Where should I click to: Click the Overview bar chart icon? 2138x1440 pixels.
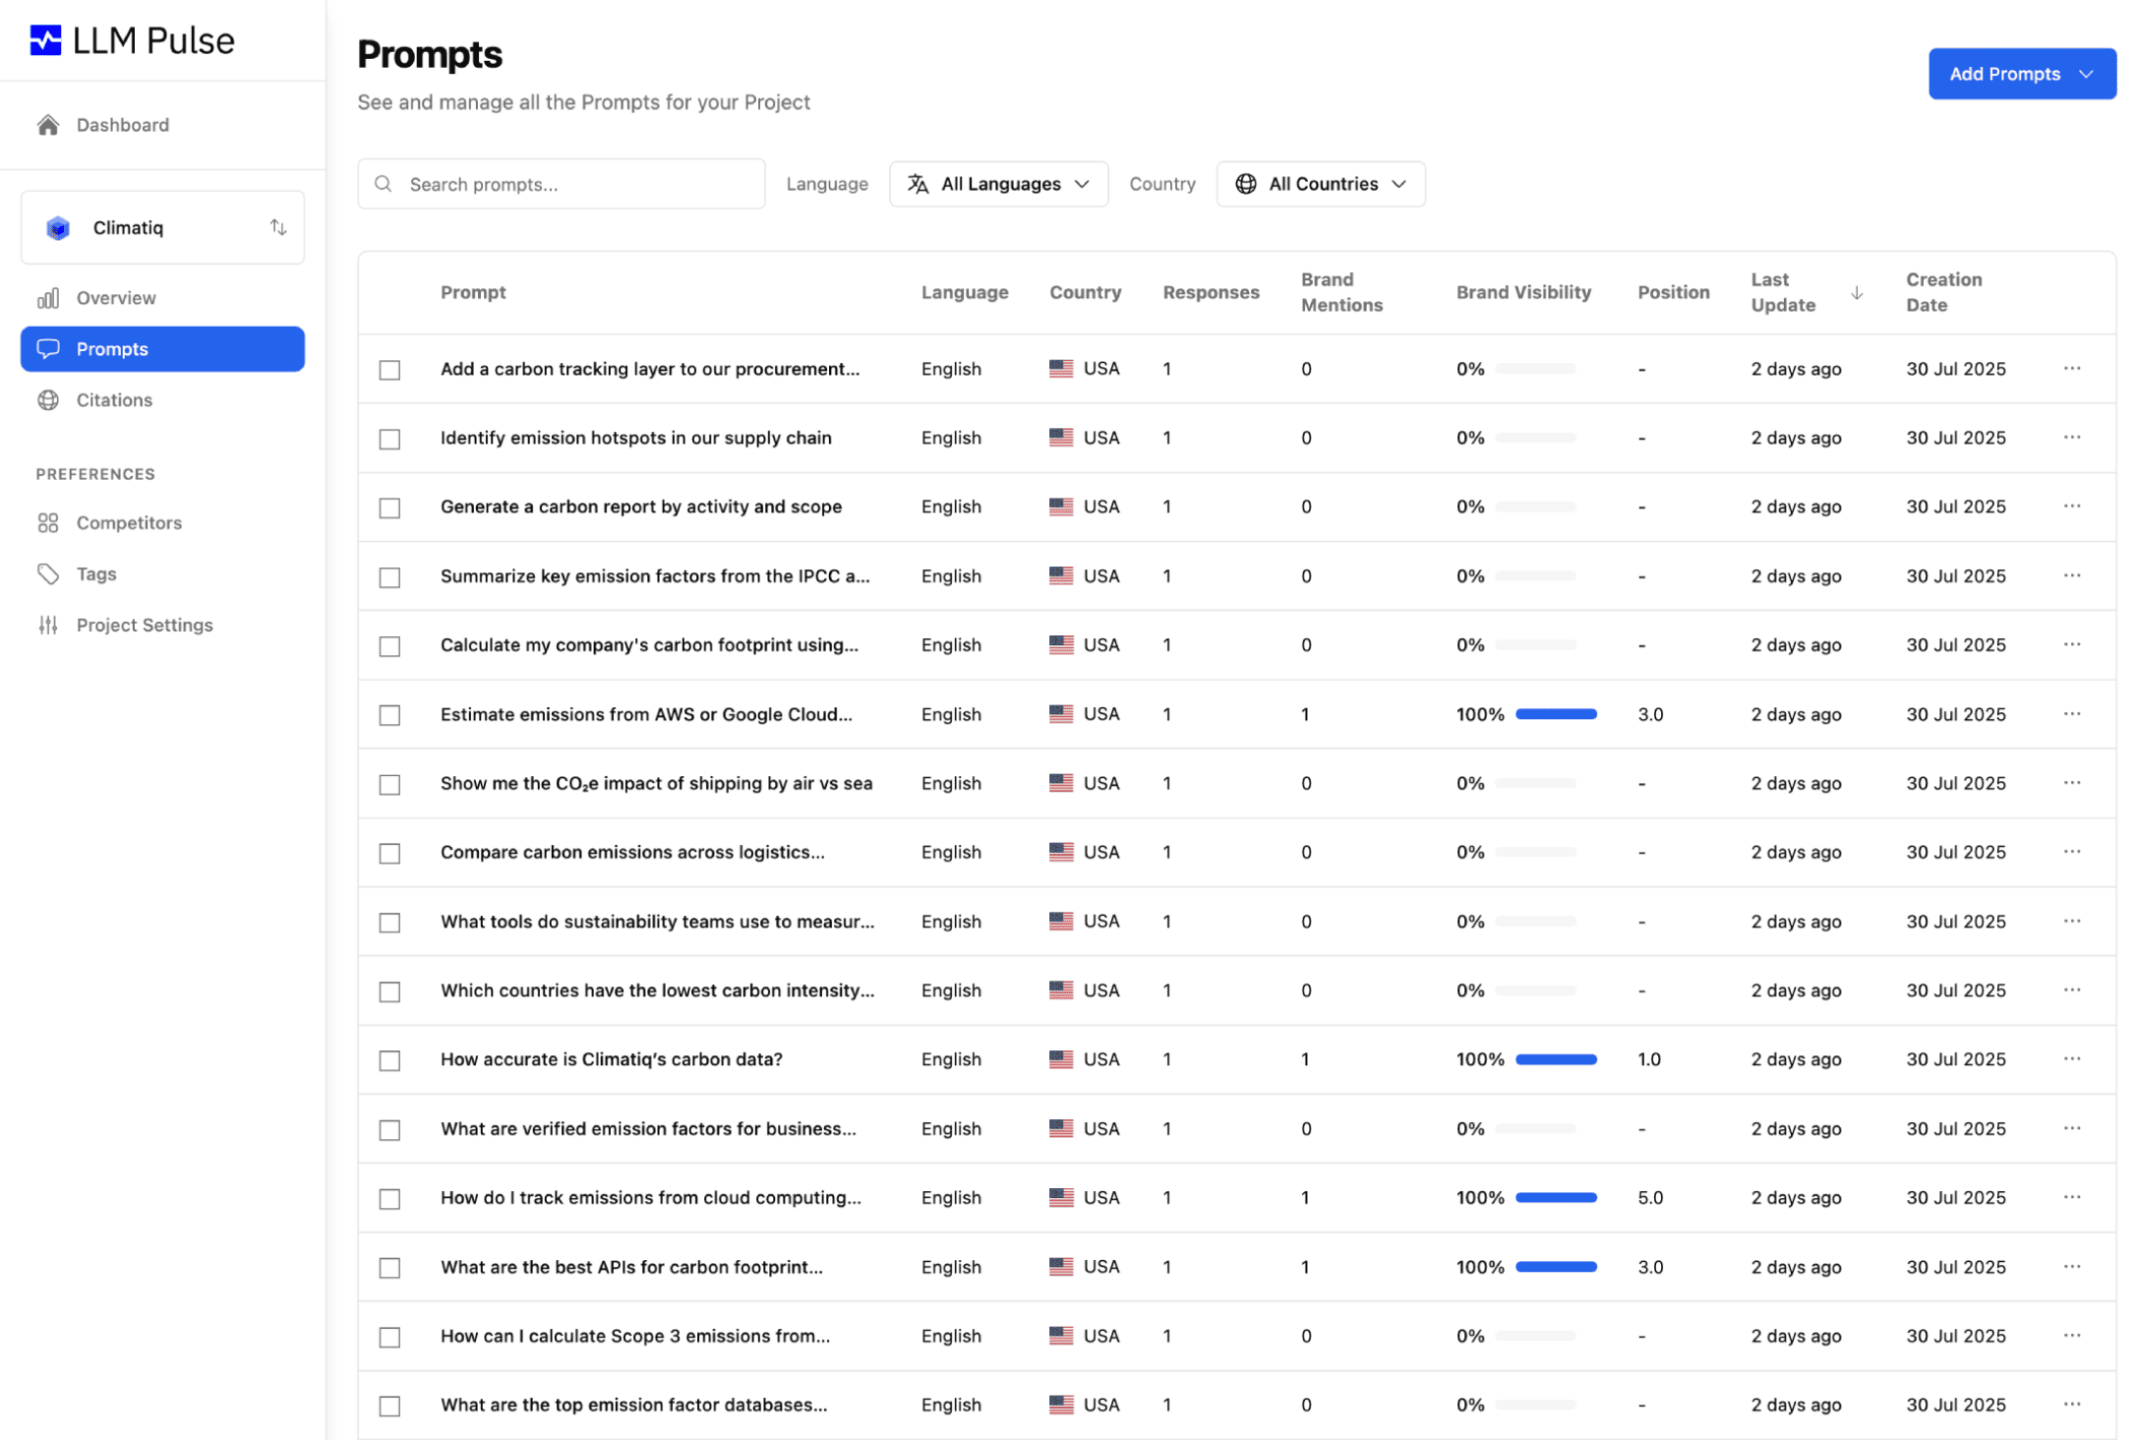click(48, 298)
